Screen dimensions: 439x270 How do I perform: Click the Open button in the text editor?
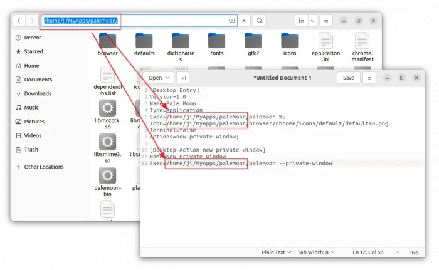[x=158, y=78]
